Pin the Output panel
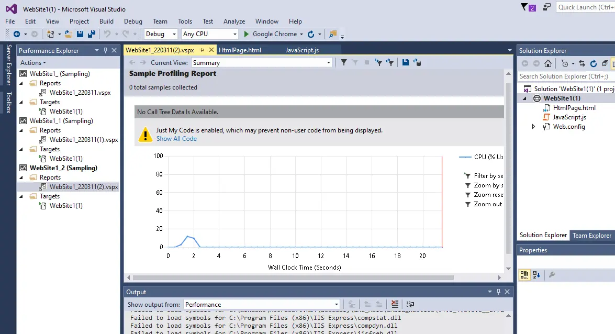 (x=498, y=292)
